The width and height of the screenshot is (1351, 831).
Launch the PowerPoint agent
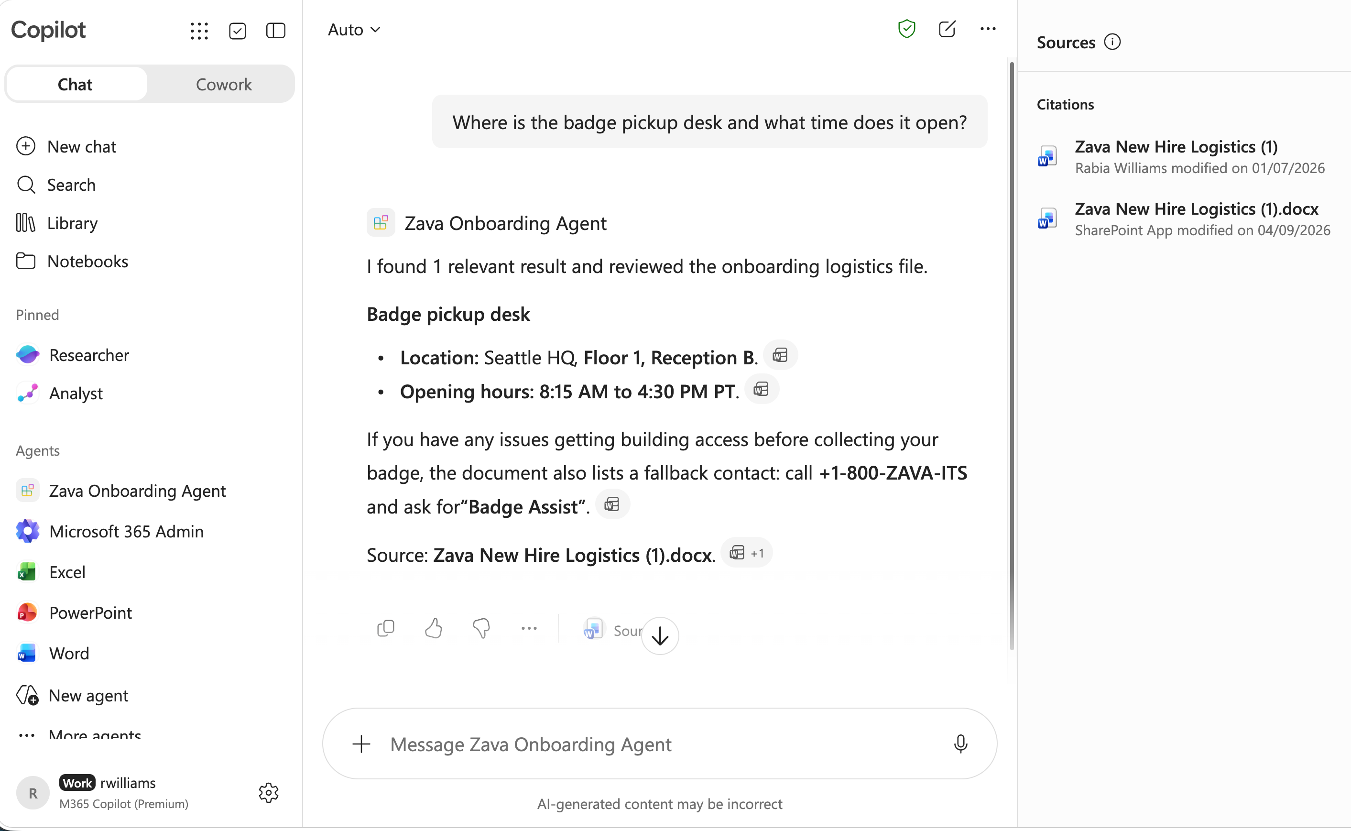[x=75, y=612]
